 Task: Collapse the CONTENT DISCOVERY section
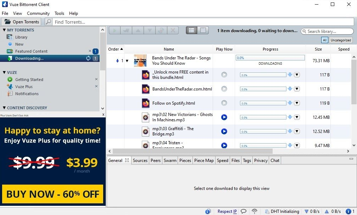[4, 108]
